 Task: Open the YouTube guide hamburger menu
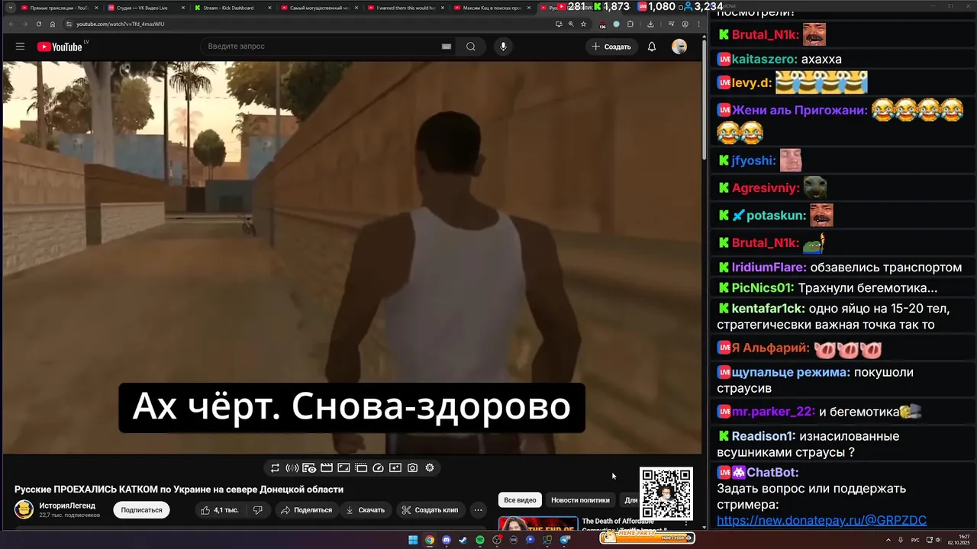point(20,47)
